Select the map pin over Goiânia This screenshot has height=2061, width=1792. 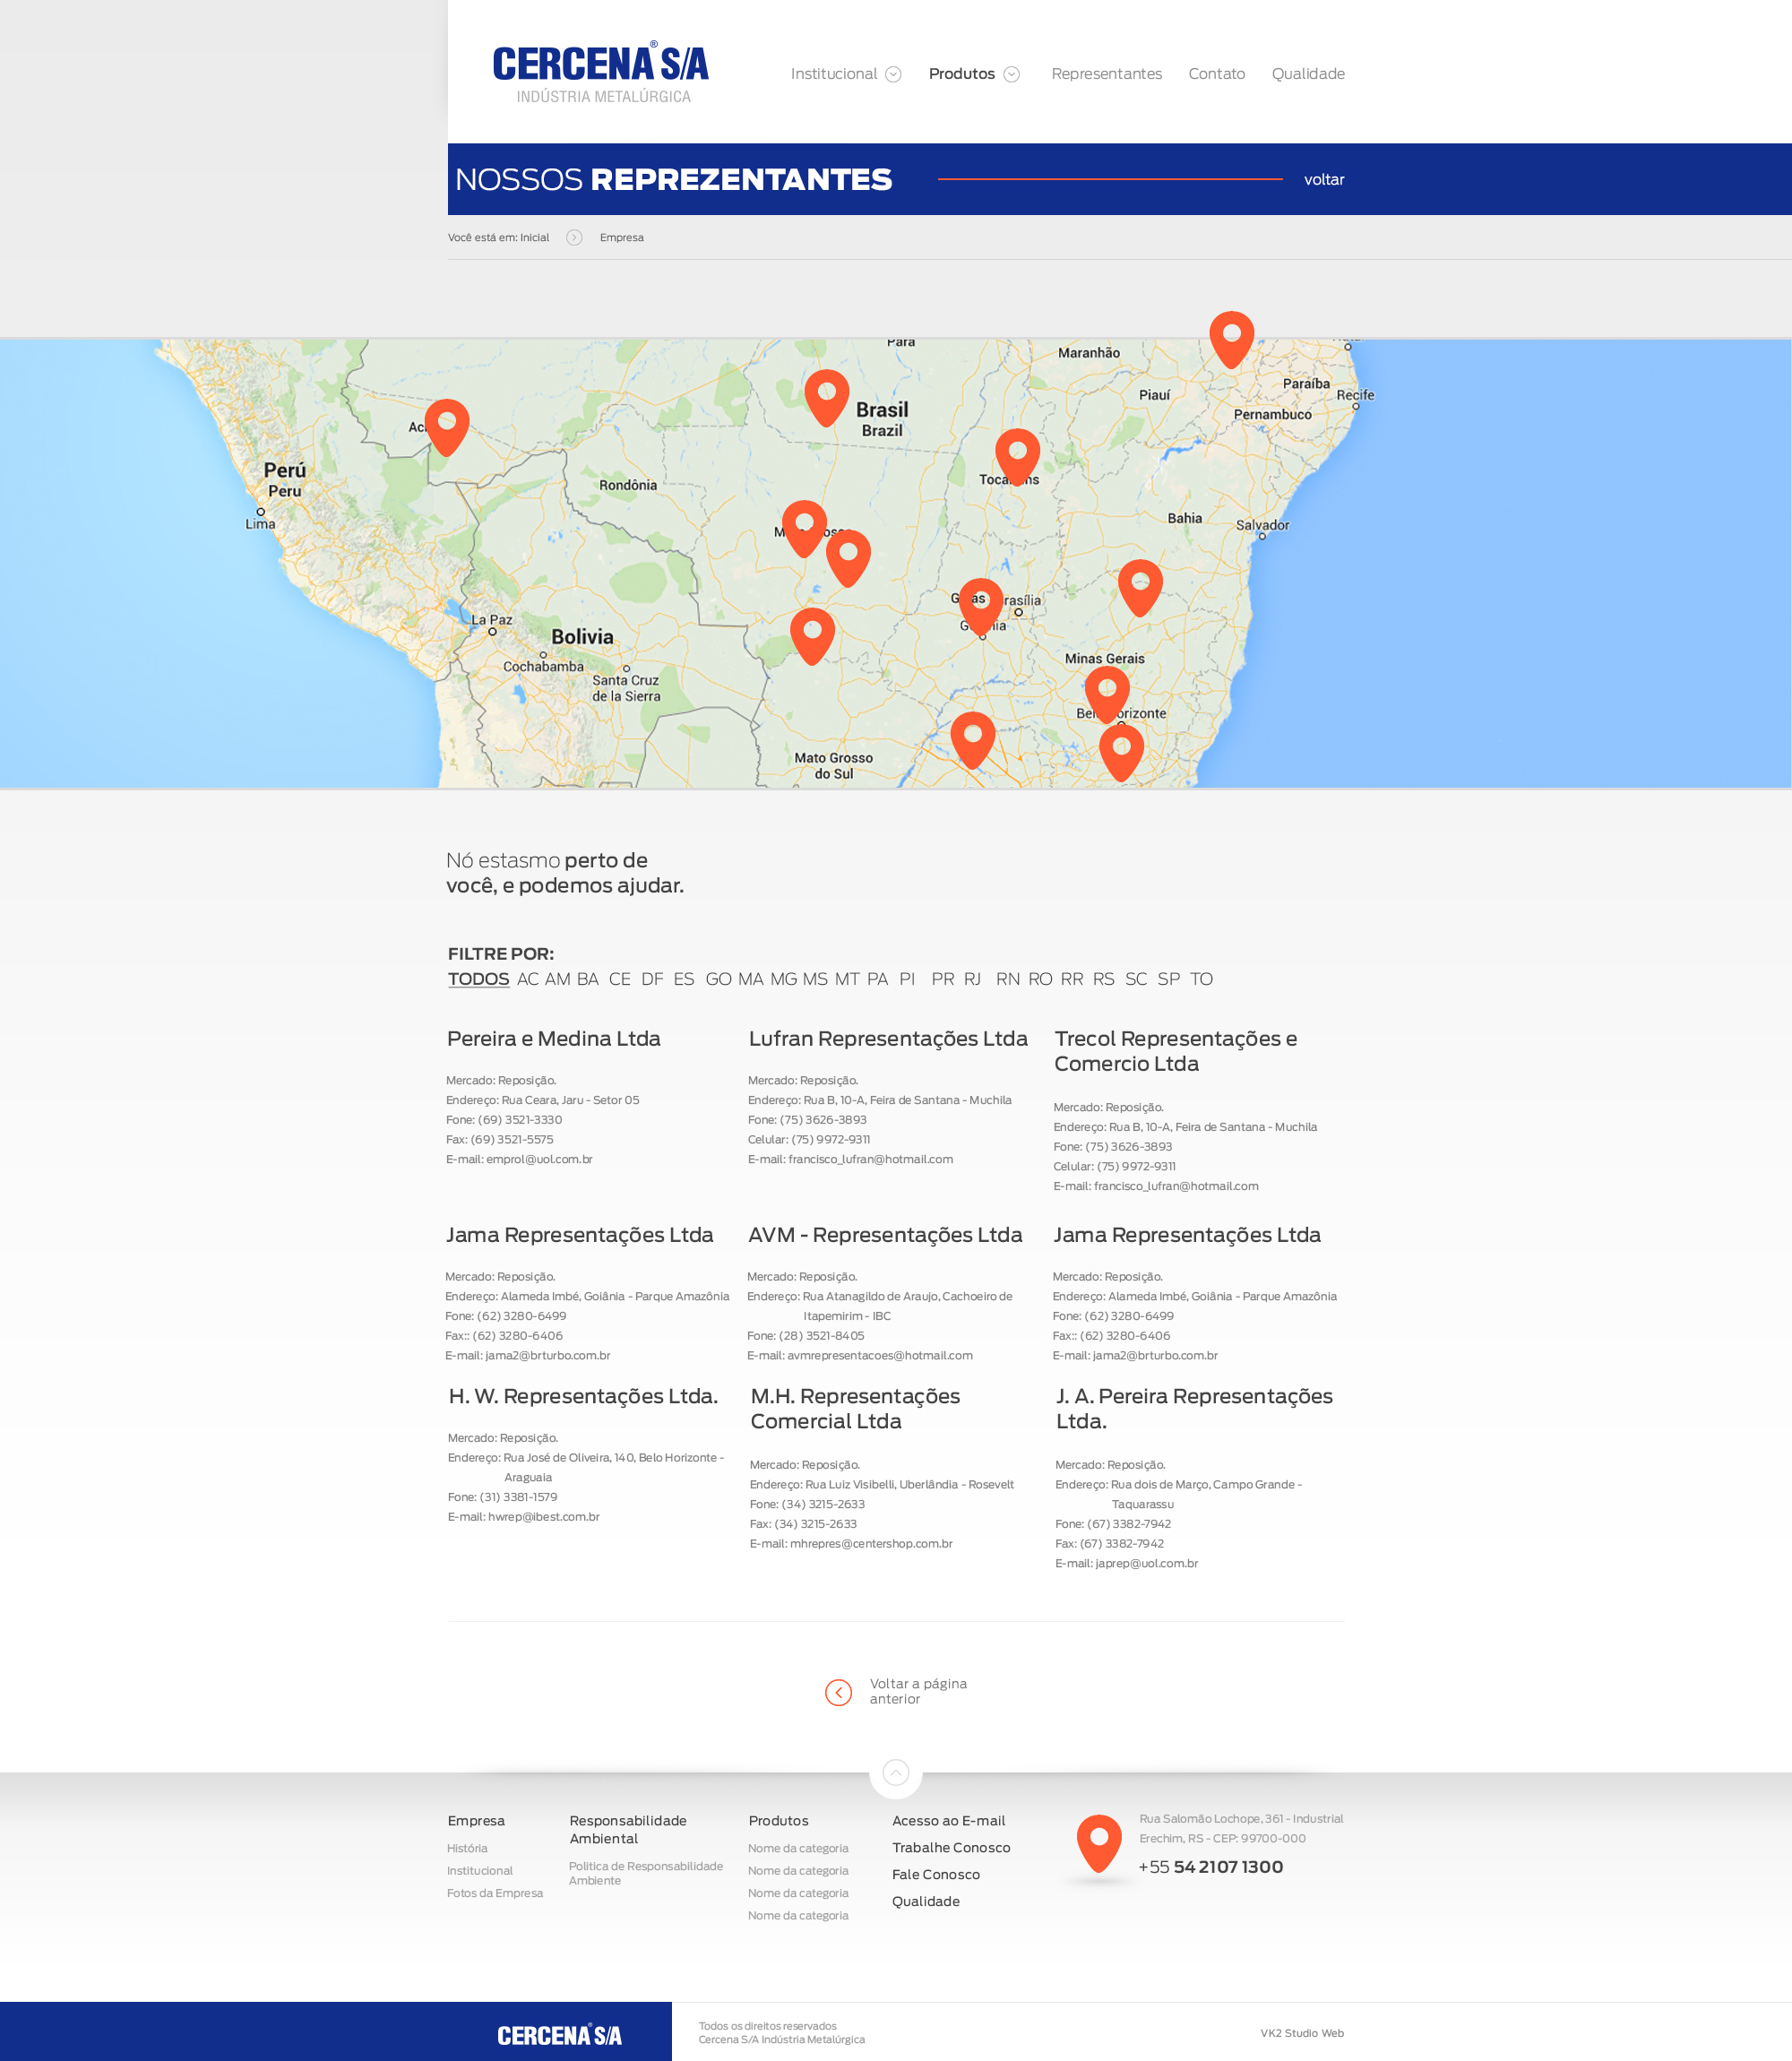tap(981, 606)
